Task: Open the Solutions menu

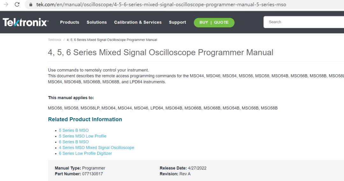Action: (97, 22)
